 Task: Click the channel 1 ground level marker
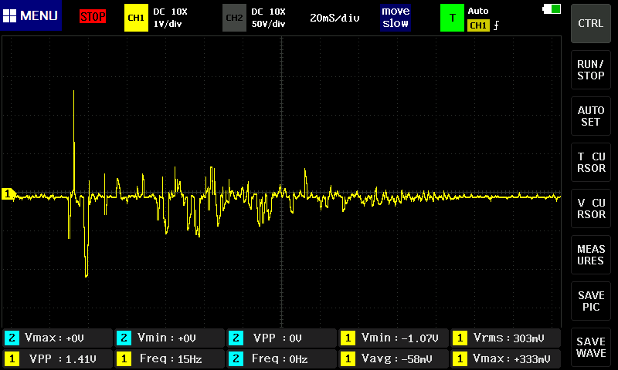[x=9, y=194]
